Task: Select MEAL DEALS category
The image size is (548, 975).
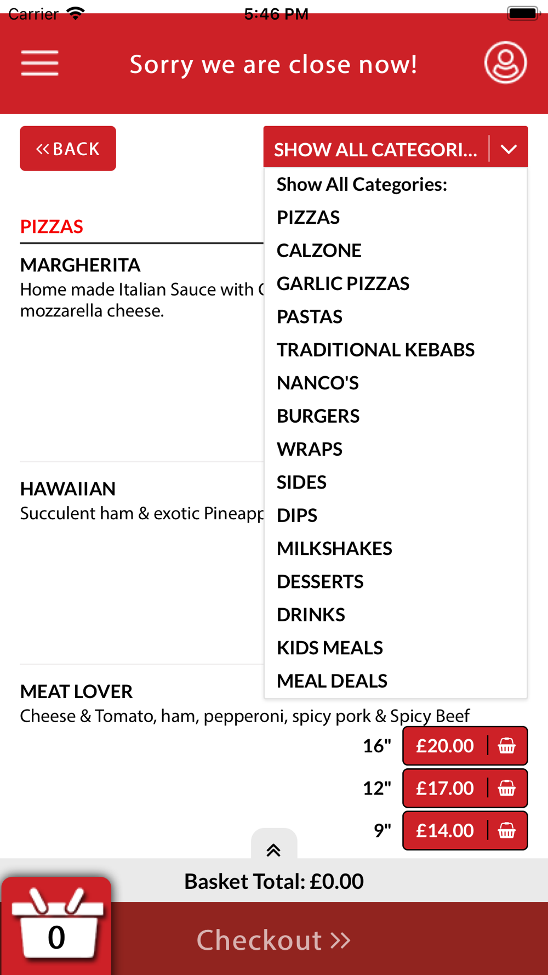Action: point(332,681)
